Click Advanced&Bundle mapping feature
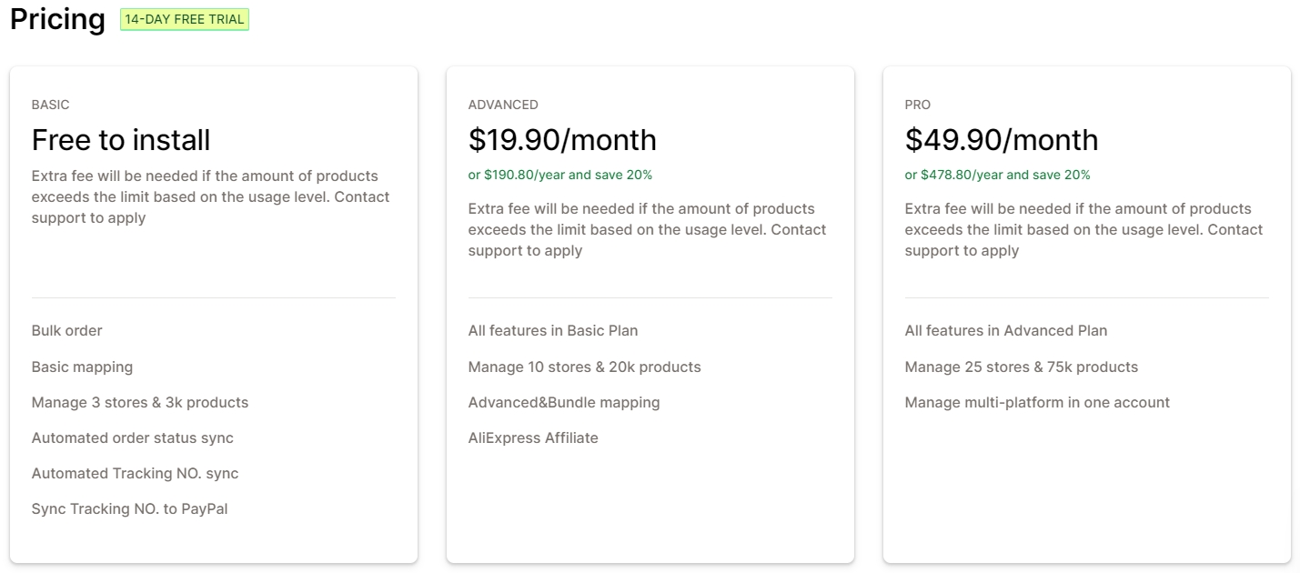1300x573 pixels. coord(563,403)
